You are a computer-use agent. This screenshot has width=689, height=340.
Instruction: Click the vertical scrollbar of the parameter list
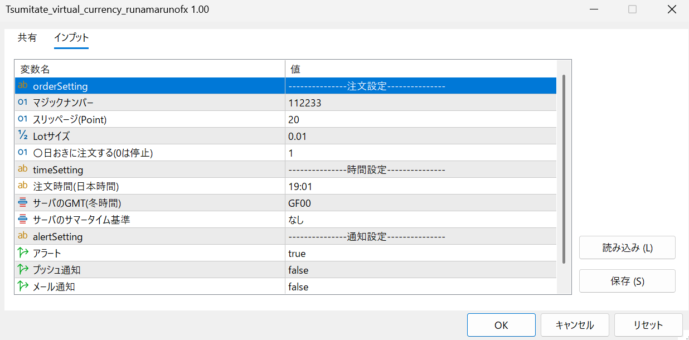tap(564, 167)
